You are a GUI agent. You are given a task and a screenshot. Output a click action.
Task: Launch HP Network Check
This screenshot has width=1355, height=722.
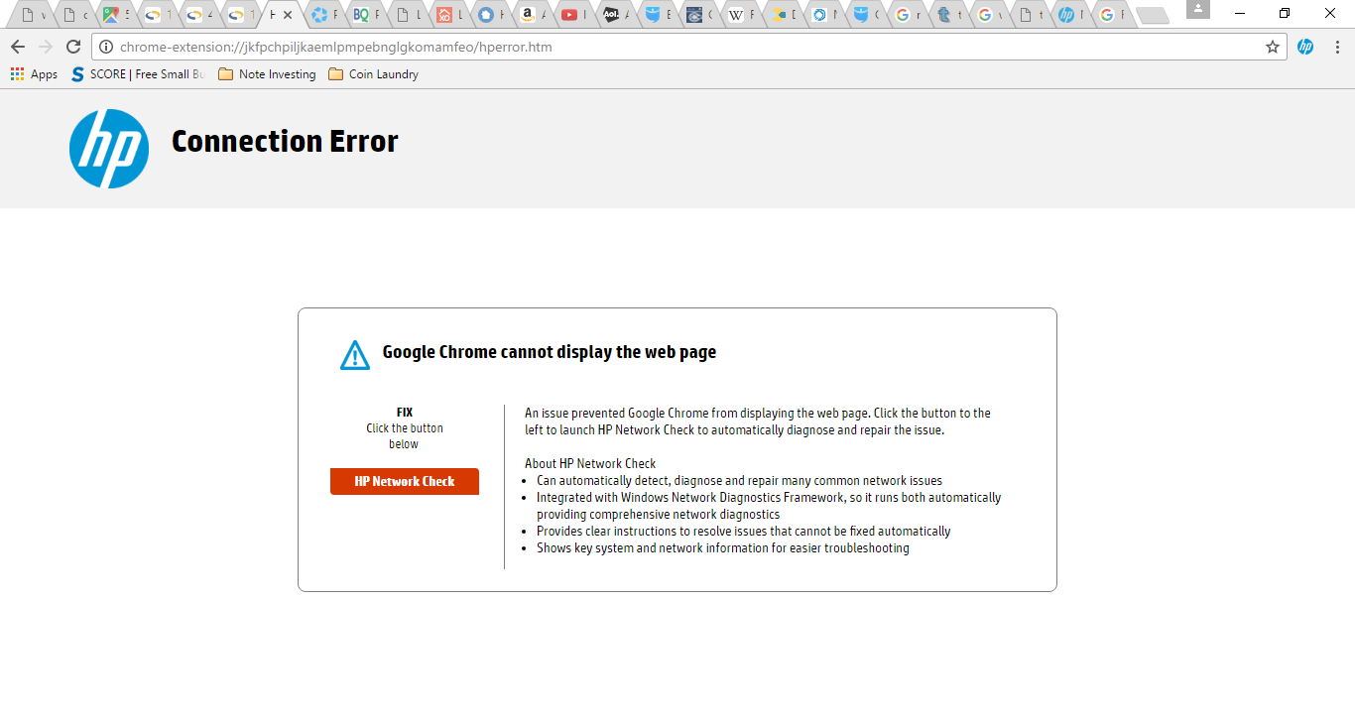coord(405,481)
